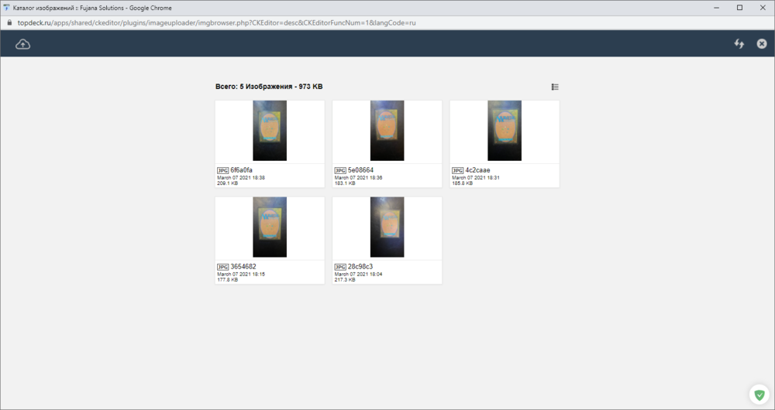Switch to list view layout icon
Image resolution: width=775 pixels, height=410 pixels.
click(555, 87)
